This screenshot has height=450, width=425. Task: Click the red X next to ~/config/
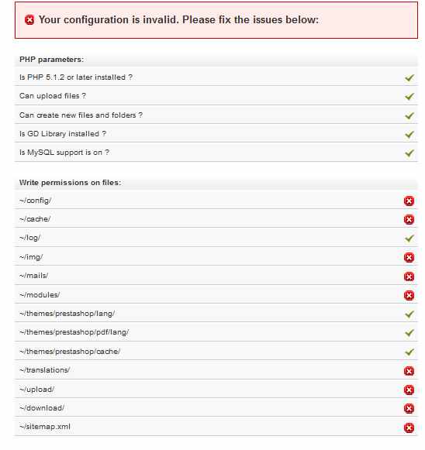coord(409,201)
